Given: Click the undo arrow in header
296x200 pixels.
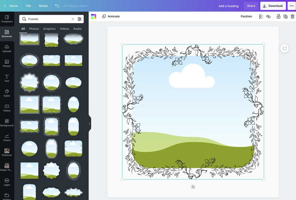Looking at the screenshot, I should tap(57, 6).
